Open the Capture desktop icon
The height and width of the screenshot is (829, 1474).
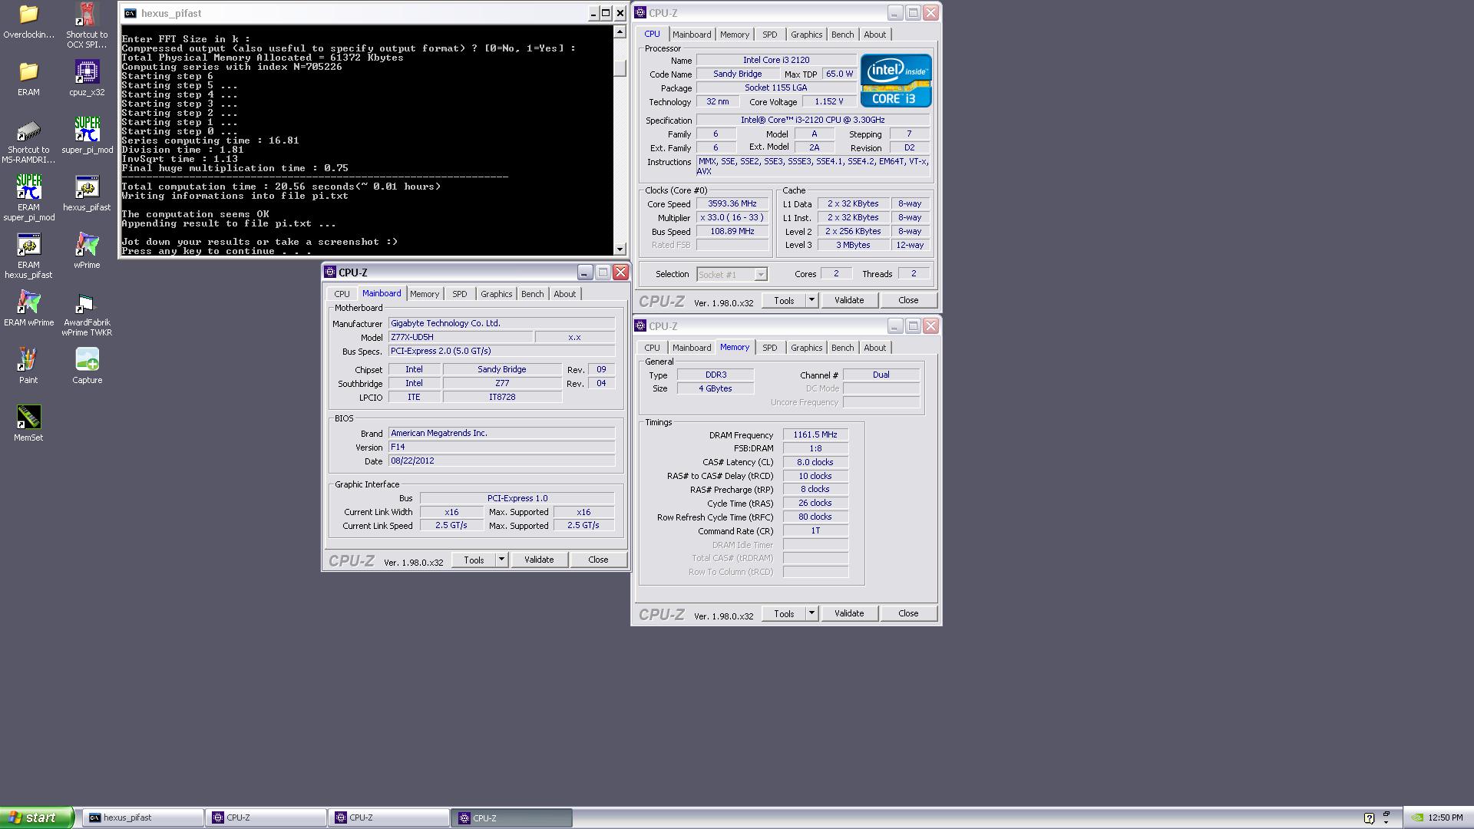87,366
